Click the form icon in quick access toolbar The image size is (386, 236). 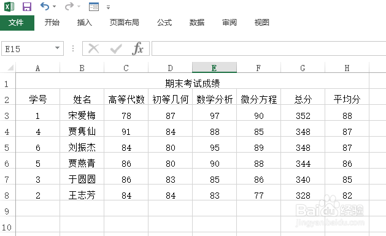click(94, 7)
